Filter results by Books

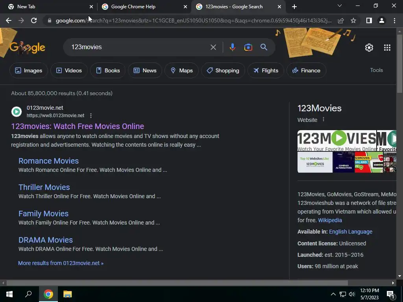(108, 70)
